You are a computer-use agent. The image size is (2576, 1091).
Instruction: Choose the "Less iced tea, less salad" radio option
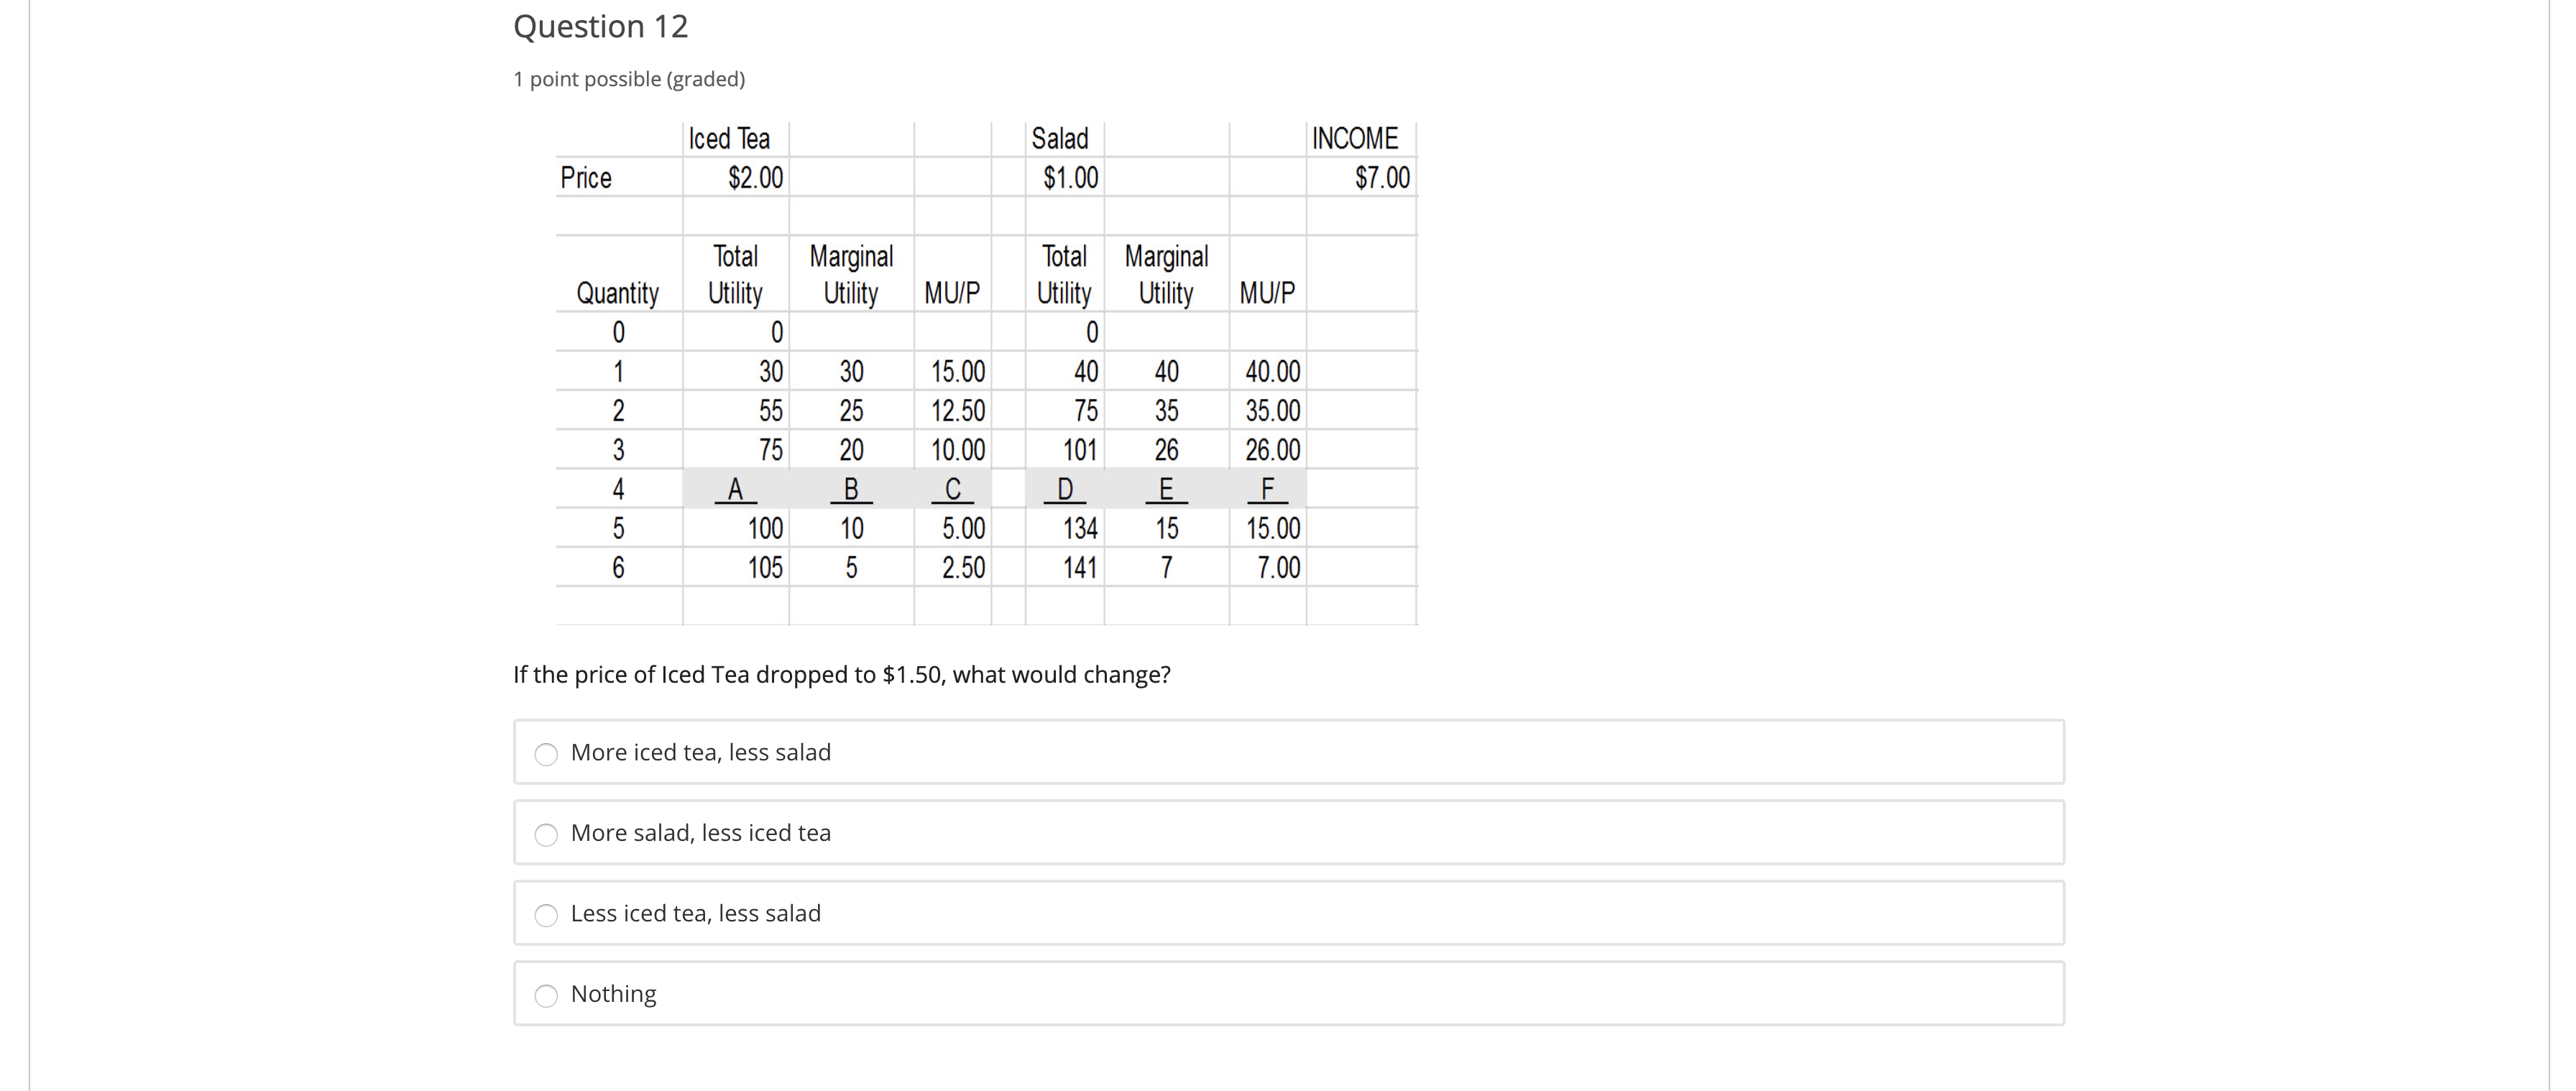click(546, 915)
